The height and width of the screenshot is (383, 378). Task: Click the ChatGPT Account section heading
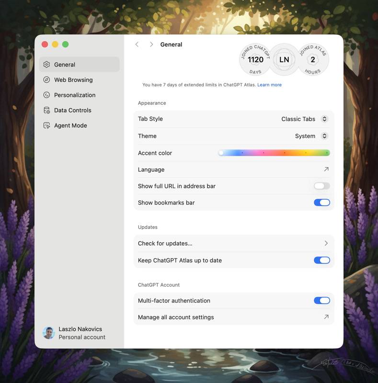click(159, 285)
